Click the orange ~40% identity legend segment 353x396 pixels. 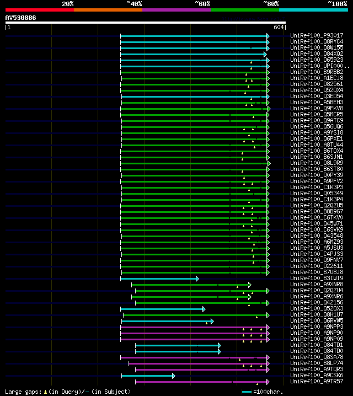coord(108,10)
